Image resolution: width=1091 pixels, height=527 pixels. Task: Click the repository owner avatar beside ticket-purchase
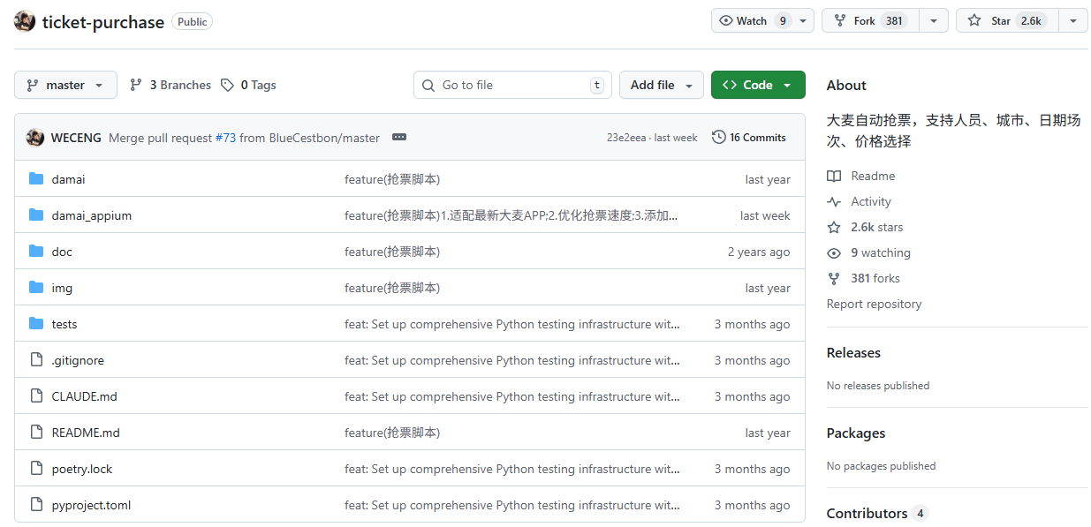(x=25, y=21)
